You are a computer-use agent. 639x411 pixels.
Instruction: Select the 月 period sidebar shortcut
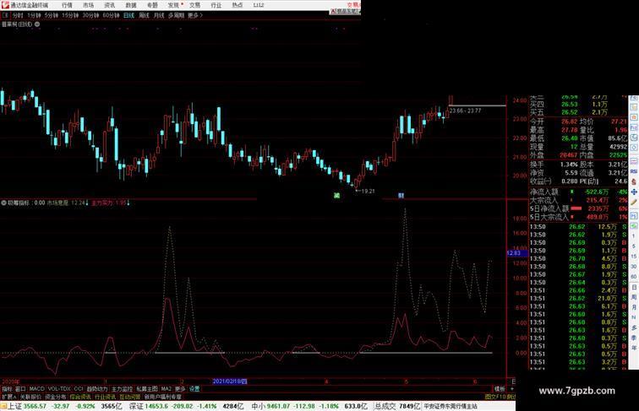click(634, 308)
